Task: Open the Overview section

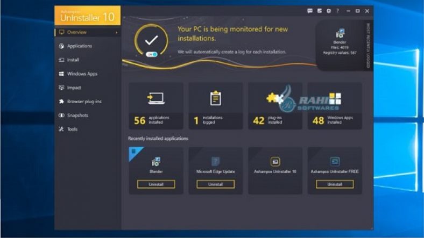Action: (x=88, y=32)
